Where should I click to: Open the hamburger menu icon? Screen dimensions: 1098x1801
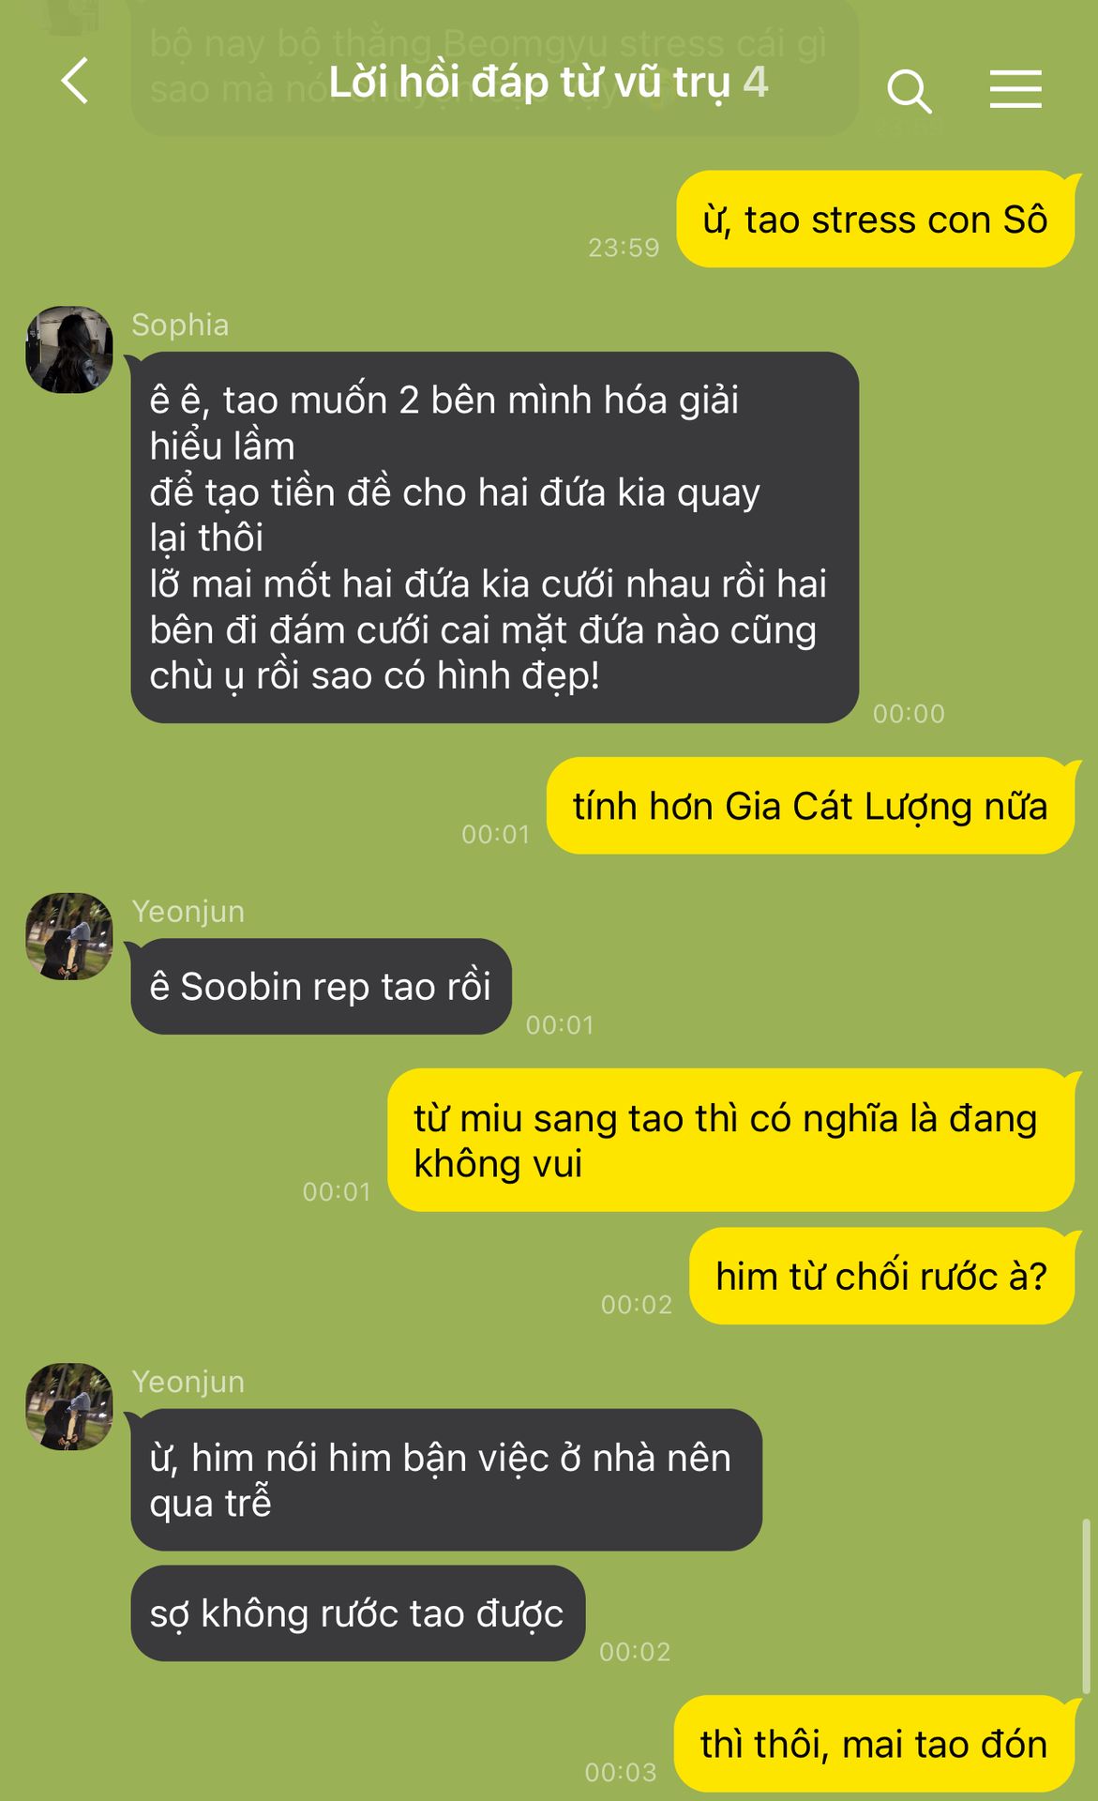[x=1015, y=89]
